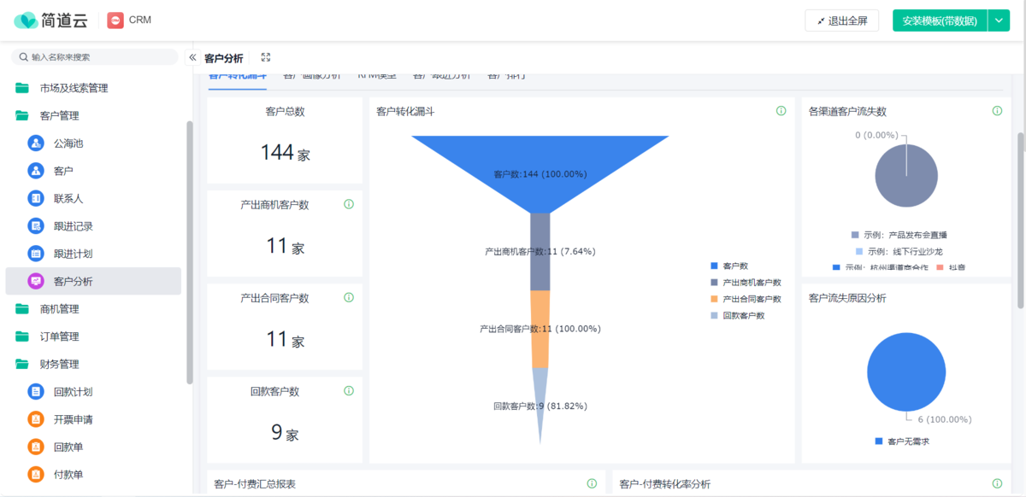Viewport: 1026px width, 497px height.
Task: Click the 回款客户数:9 (81.82%) funnel label
Action: [540, 406]
